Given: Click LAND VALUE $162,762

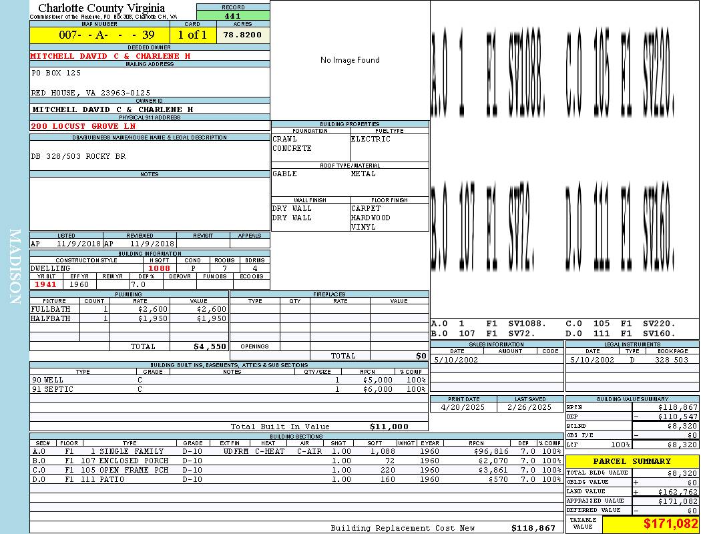Looking at the screenshot, I should 678,492.
